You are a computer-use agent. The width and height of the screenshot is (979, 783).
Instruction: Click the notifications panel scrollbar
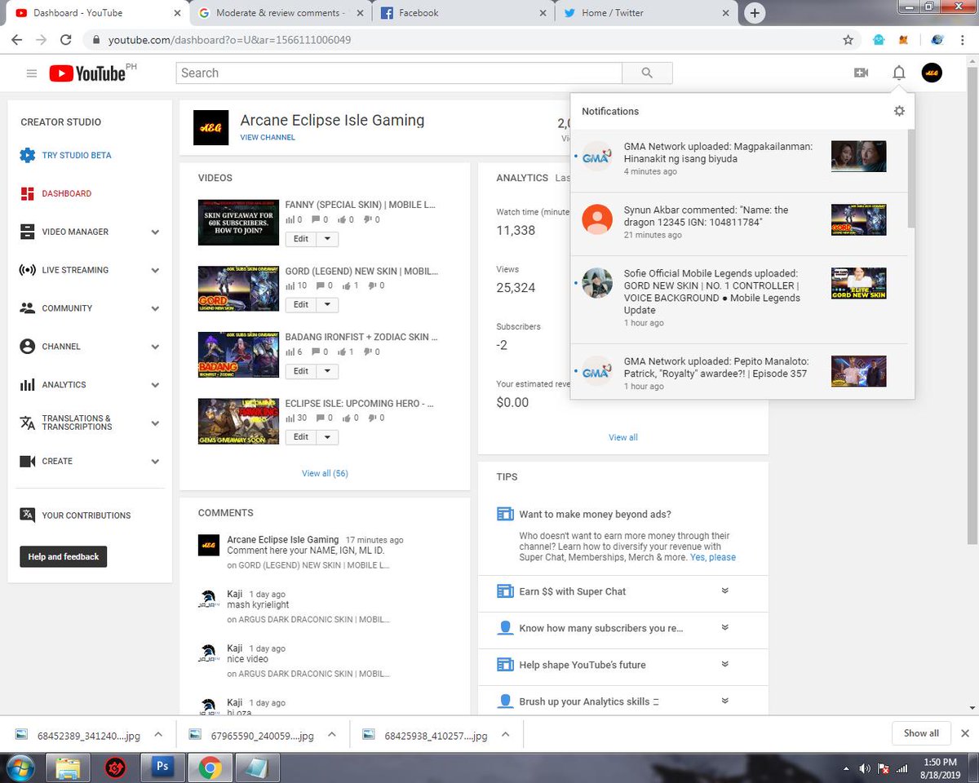click(910, 178)
